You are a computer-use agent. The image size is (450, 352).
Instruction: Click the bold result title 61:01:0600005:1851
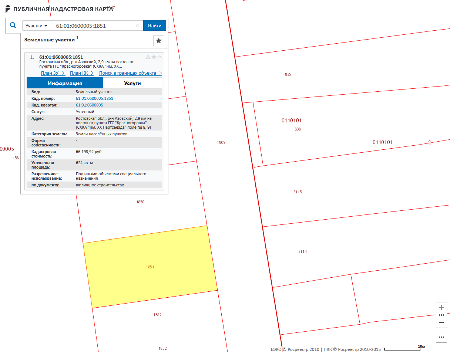(61, 57)
